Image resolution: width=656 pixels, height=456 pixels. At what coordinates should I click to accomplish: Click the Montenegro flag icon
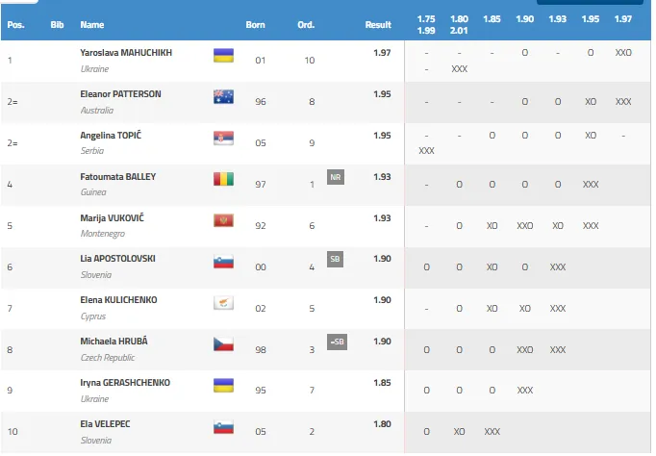[x=223, y=220]
